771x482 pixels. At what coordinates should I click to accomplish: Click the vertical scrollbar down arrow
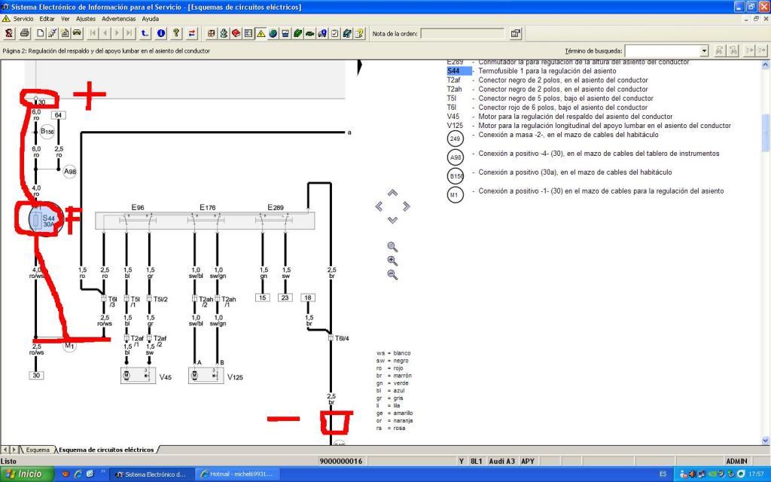(765, 441)
